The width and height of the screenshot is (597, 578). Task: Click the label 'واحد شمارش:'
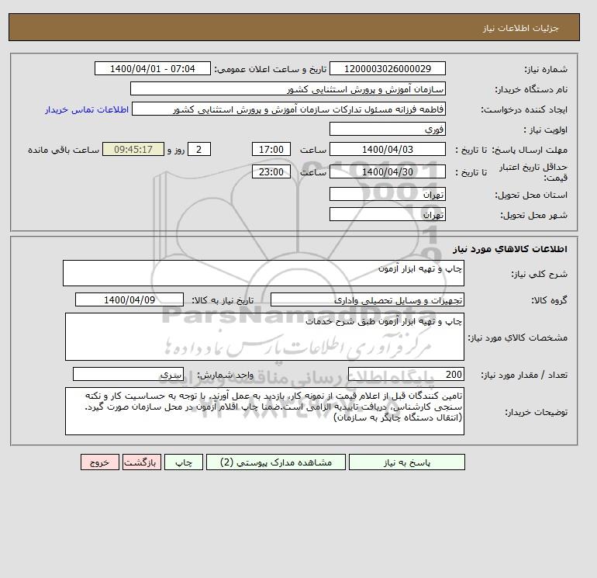pyautogui.click(x=225, y=375)
